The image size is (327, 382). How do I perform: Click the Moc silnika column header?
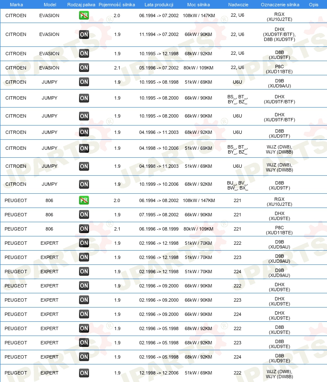[x=199, y=5]
